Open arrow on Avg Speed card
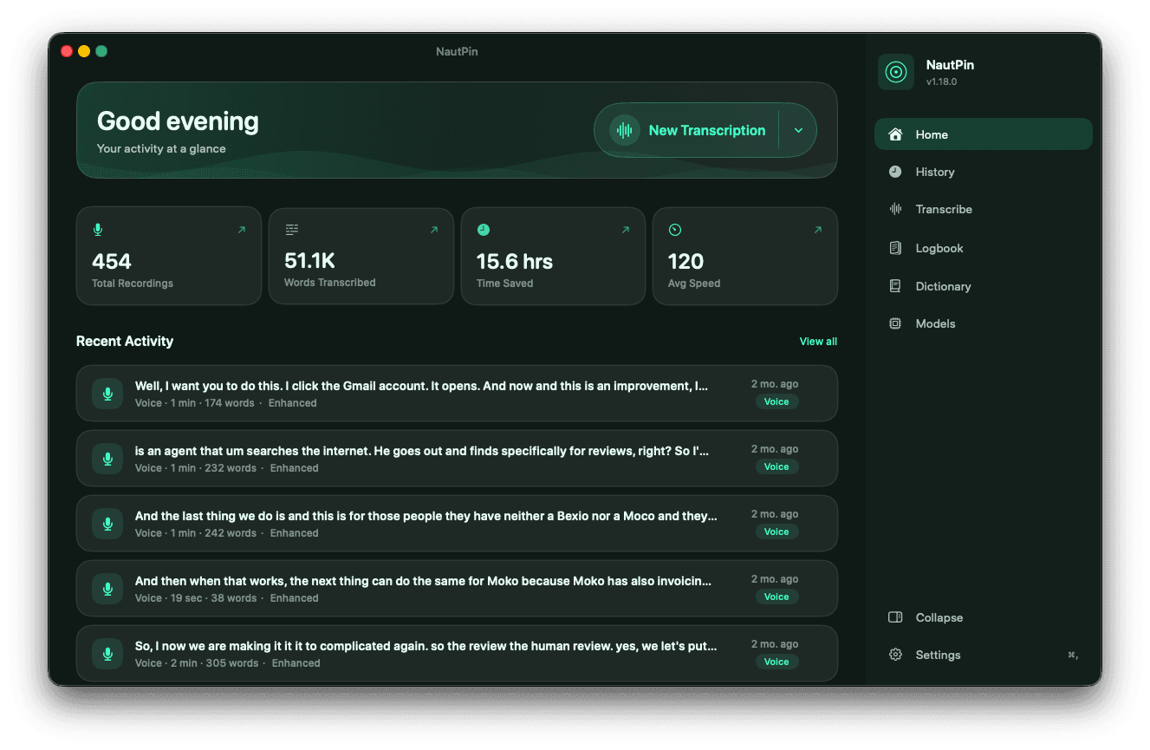Image resolution: width=1150 pixels, height=750 pixels. pyautogui.click(x=818, y=230)
